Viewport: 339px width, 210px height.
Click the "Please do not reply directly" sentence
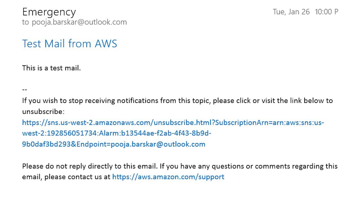point(90,166)
